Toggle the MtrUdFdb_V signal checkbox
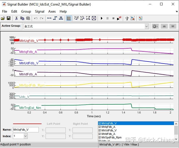179x148 pixels. 100,130
